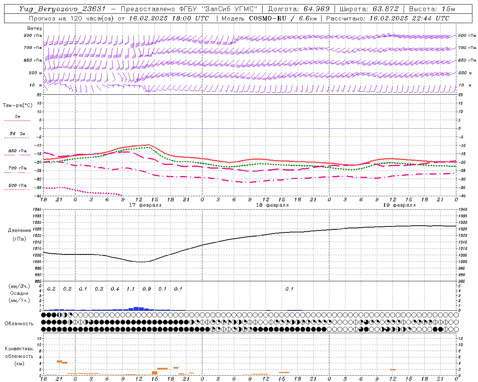The height and width of the screenshot is (382, 478).
Task: Click the provider name "ЗапСиб УГМС"
Action: [230, 9]
